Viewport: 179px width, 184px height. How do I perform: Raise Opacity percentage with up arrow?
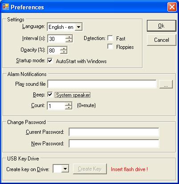pos(64,48)
